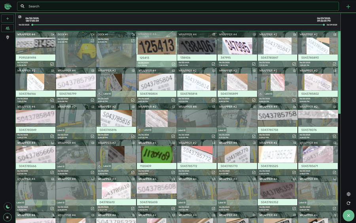
Task: Open the location pin in the sidebar
Action: pyautogui.click(x=8, y=37)
